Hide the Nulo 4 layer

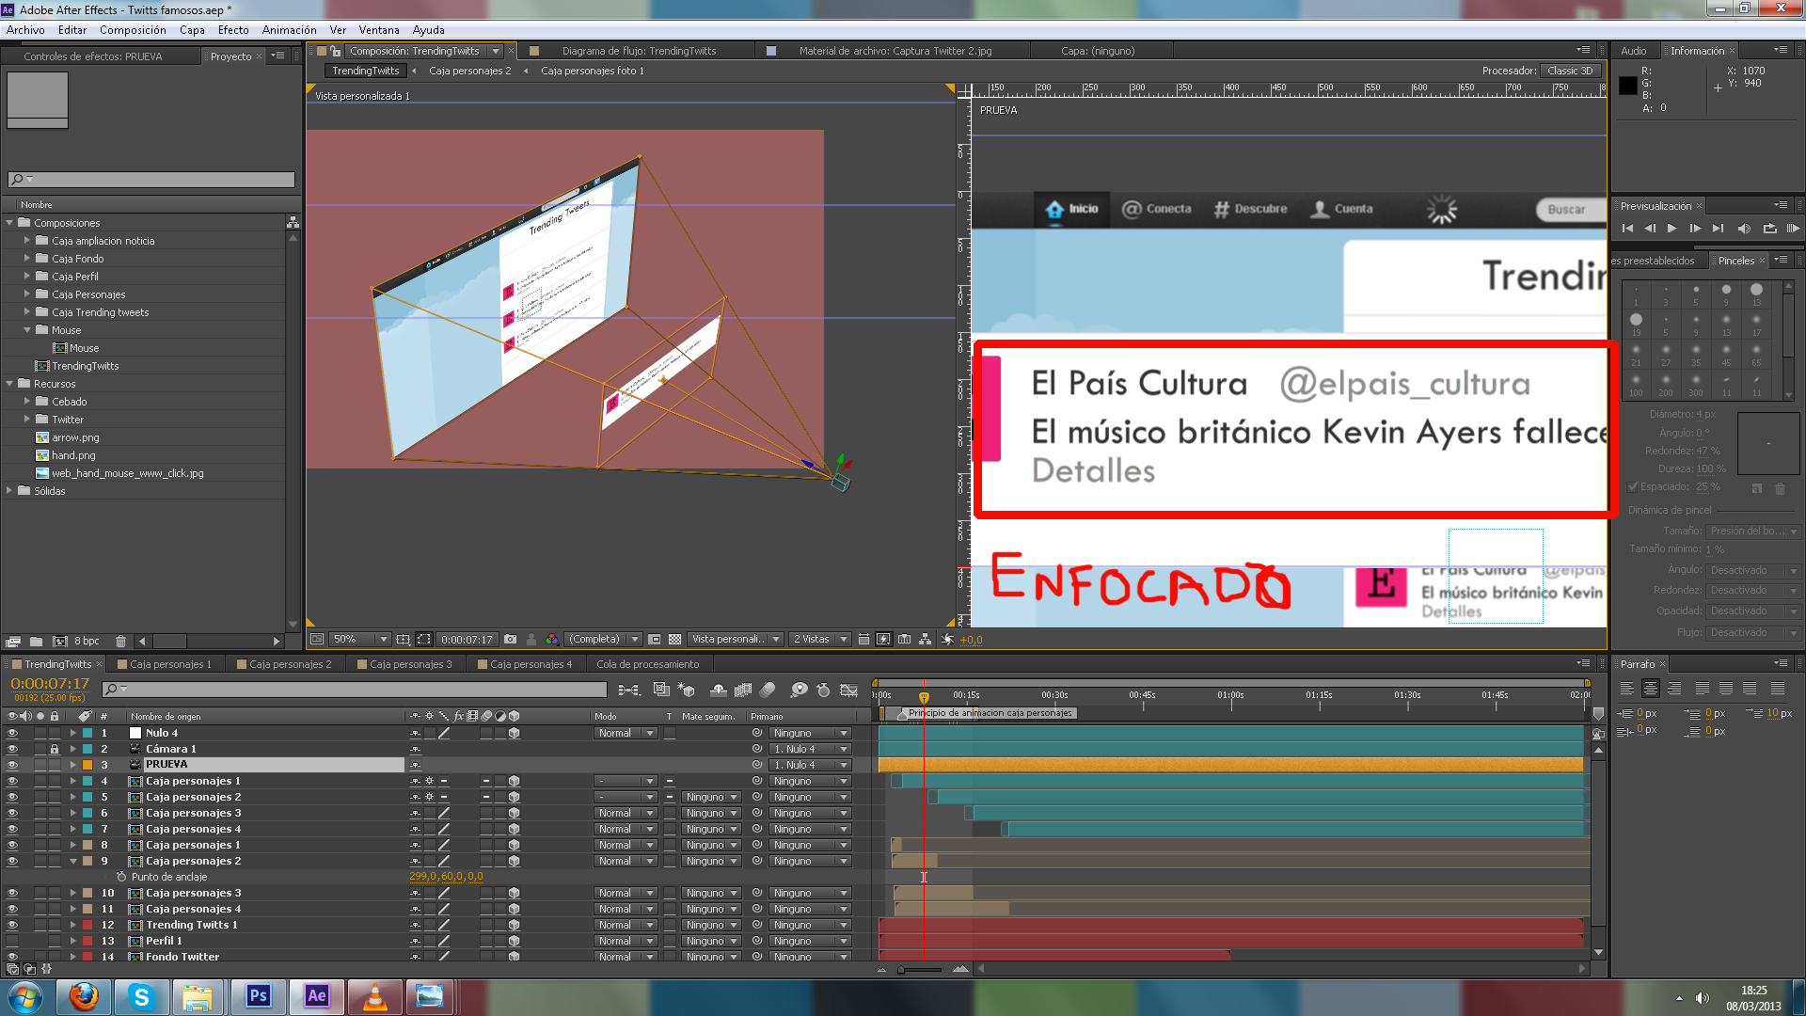(12, 734)
